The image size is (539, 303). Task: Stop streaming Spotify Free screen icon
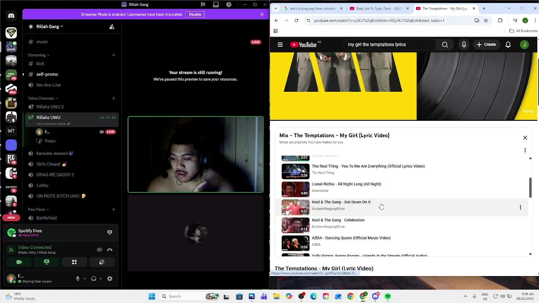click(x=110, y=232)
